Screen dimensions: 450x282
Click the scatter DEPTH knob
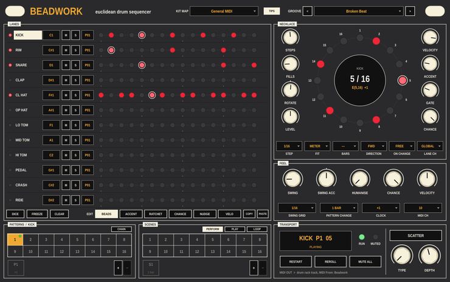[429, 255]
